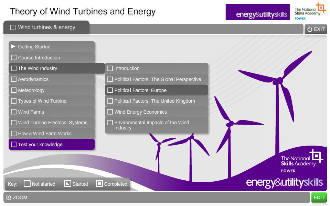330x206 pixels.
Task: Open the Introduction submenu item
Action: [x=157, y=68]
